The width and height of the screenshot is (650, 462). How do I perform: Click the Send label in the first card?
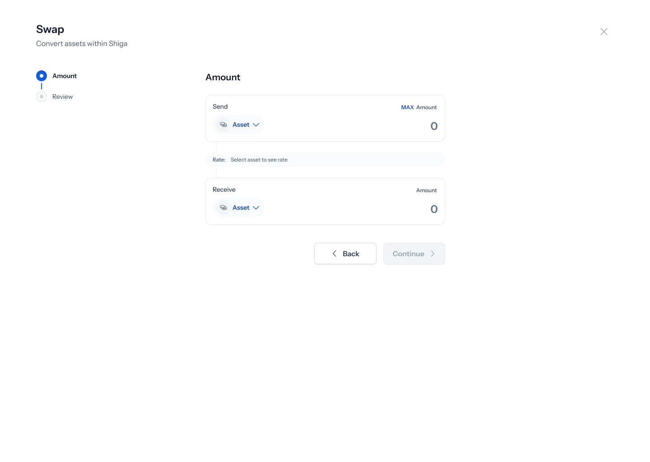tap(220, 106)
